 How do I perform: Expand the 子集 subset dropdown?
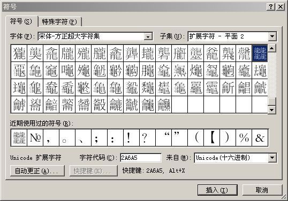[272, 36]
